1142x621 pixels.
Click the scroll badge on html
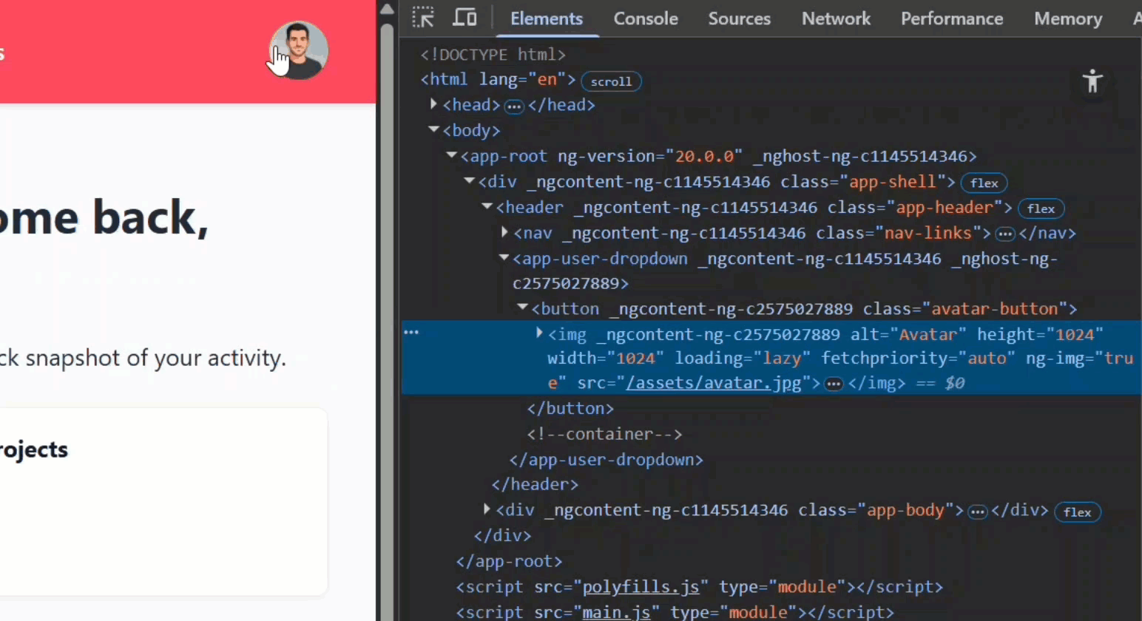[x=611, y=81]
